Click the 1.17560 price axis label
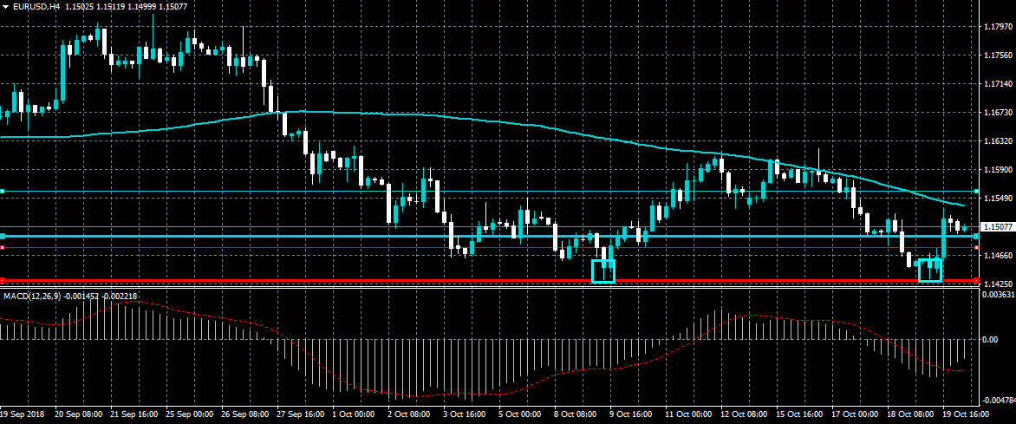This screenshot has width=1016, height=424. pyautogui.click(x=997, y=55)
